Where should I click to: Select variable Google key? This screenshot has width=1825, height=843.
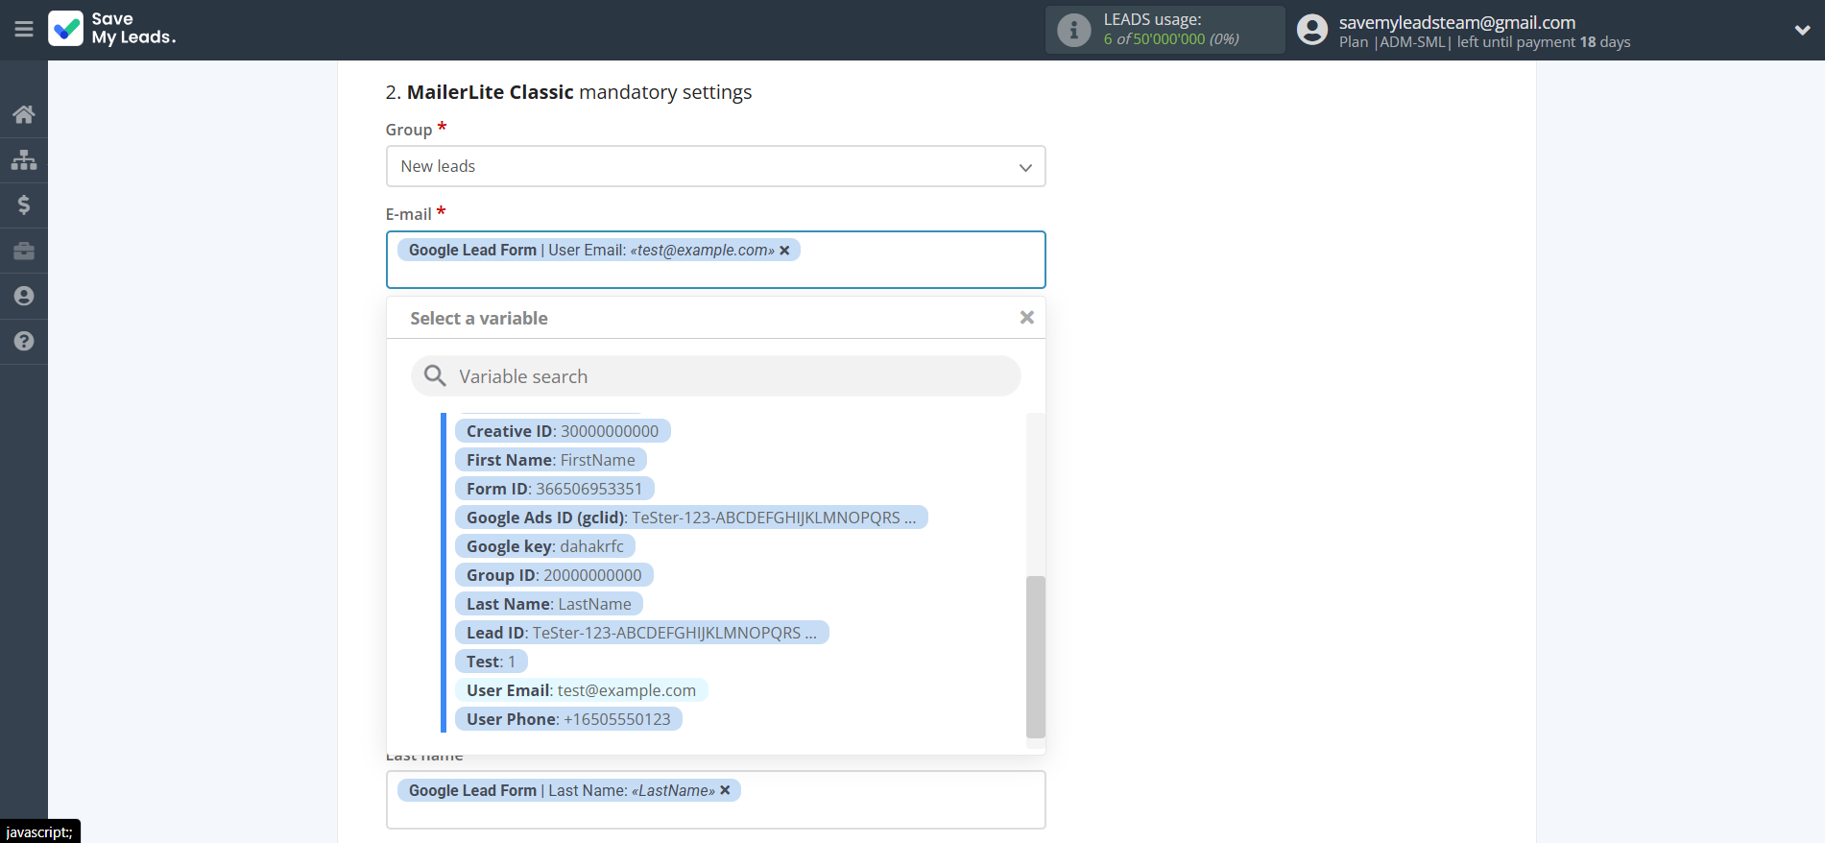pyautogui.click(x=545, y=546)
